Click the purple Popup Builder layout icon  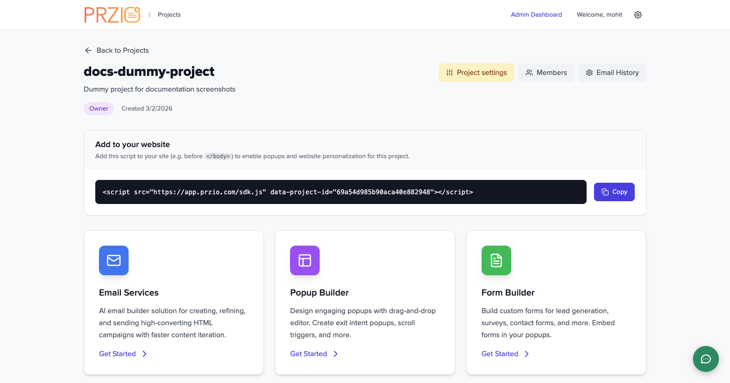[305, 260]
